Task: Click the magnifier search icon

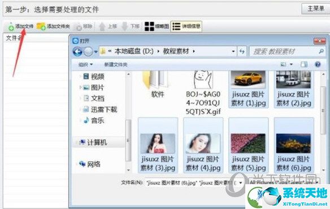Action: pos(321,51)
